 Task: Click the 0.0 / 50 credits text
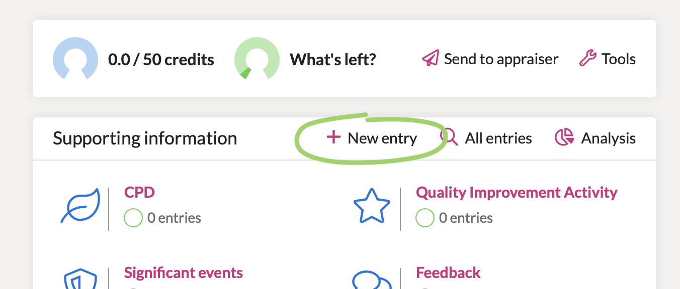tap(161, 60)
